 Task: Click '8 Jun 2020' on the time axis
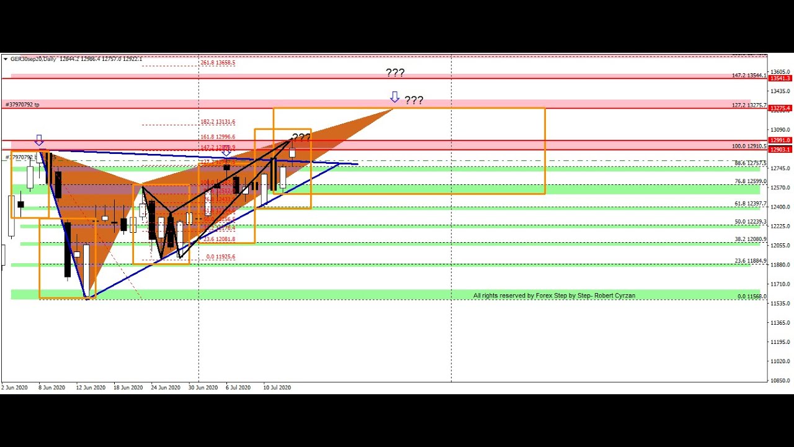[51, 387]
